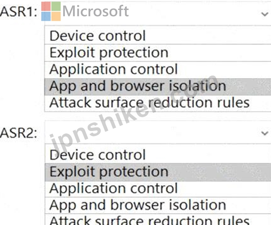
Task: Select Device control in ASR1 list
Action: [98, 36]
